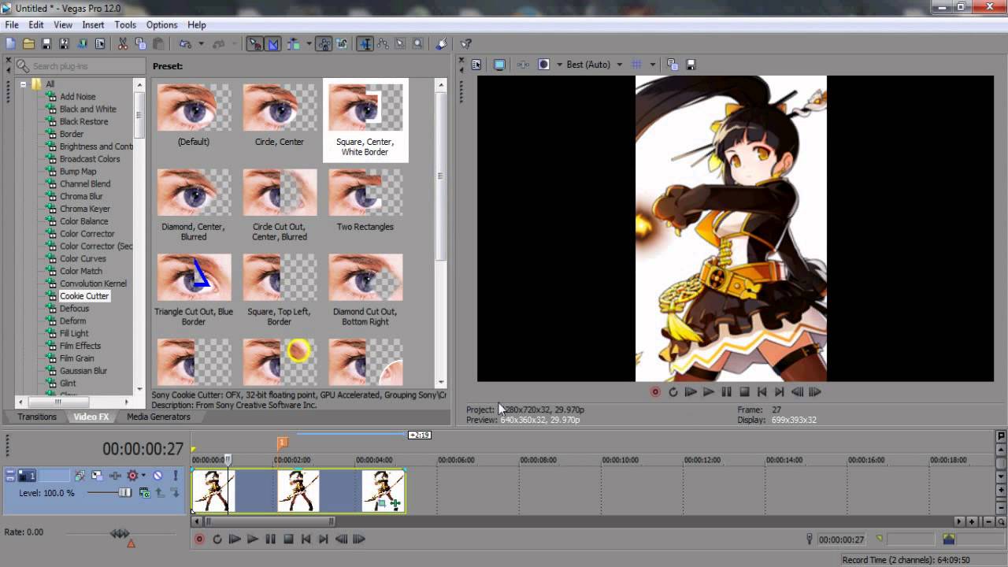Click the Search plug-ins field
This screenshot has width=1008, height=567.
point(80,66)
